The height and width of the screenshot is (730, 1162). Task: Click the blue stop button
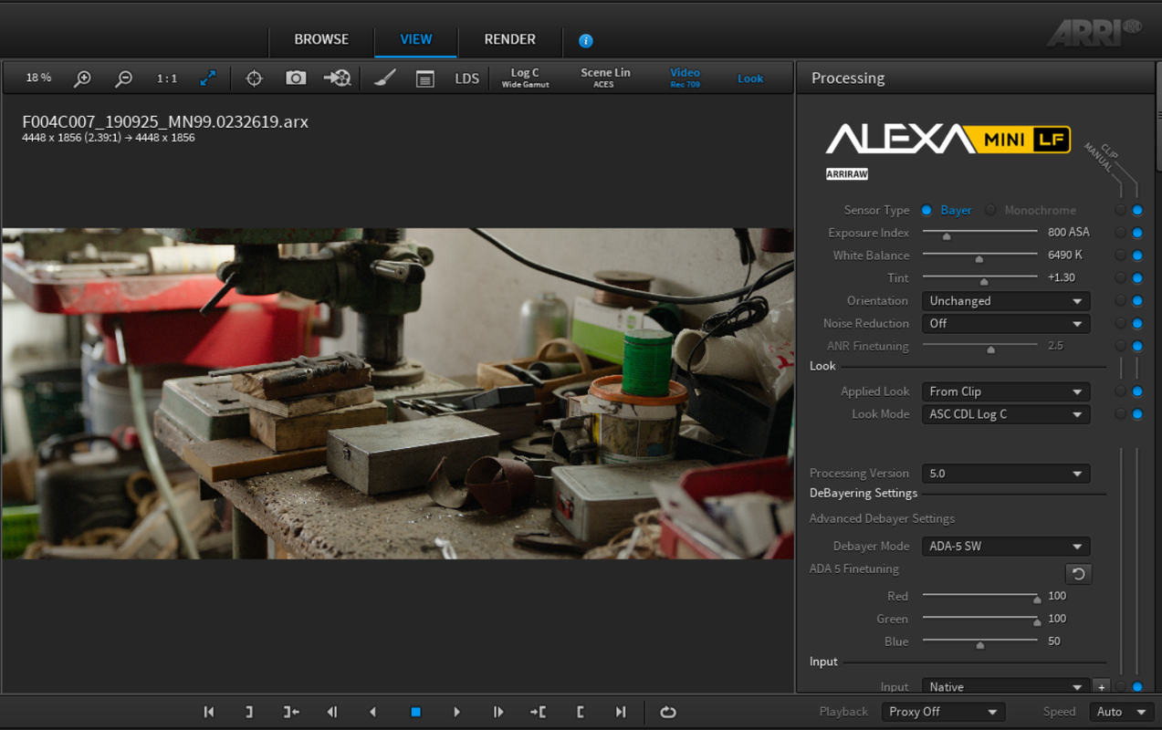tap(415, 712)
